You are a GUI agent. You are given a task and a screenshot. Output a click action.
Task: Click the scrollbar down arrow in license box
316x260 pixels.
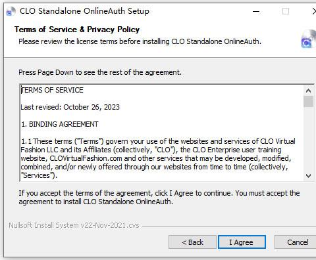(x=308, y=176)
